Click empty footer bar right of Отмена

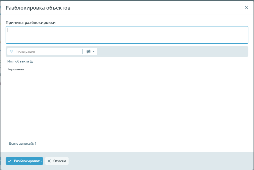click(160, 161)
